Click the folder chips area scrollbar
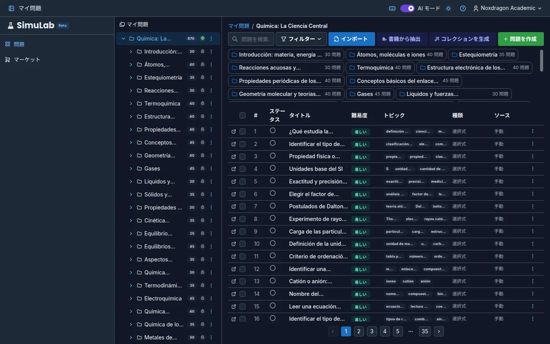 (542, 60)
